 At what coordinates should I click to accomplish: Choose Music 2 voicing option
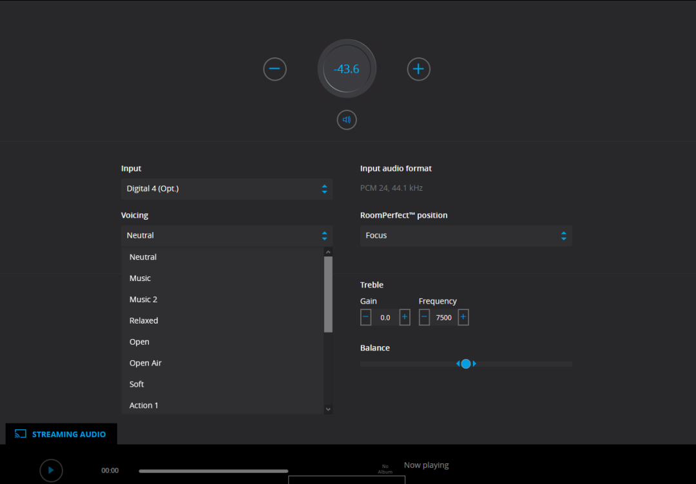[143, 300]
